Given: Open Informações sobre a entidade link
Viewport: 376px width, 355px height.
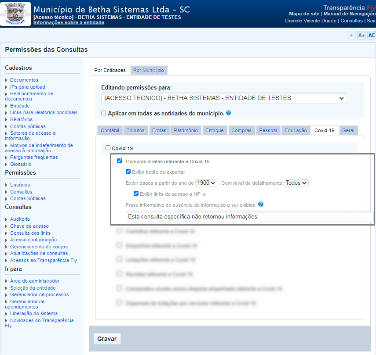Looking at the screenshot, I should (x=69, y=22).
